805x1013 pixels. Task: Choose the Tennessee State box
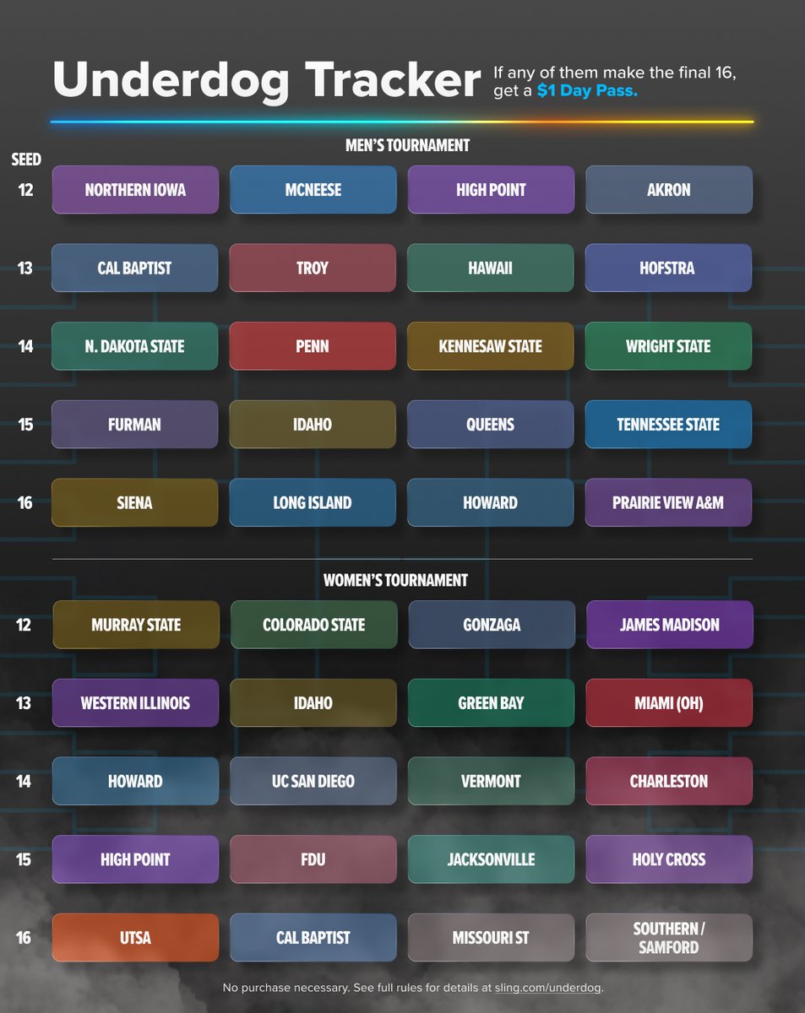point(668,425)
